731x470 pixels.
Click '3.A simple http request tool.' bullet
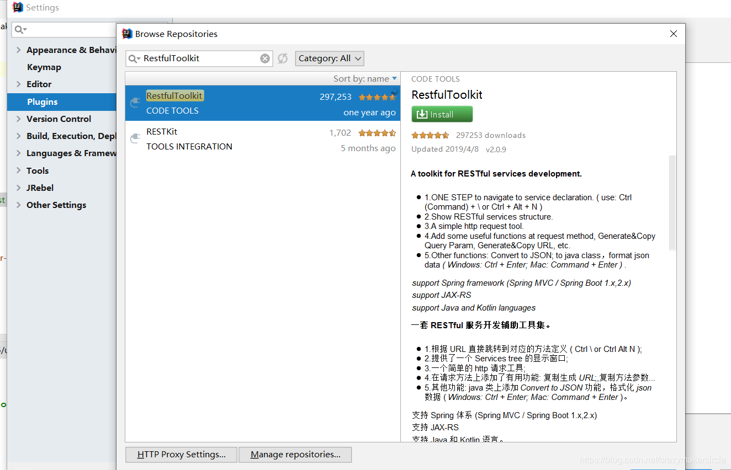click(474, 226)
